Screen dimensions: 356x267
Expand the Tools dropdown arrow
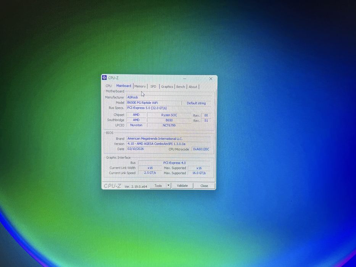[x=169, y=185]
